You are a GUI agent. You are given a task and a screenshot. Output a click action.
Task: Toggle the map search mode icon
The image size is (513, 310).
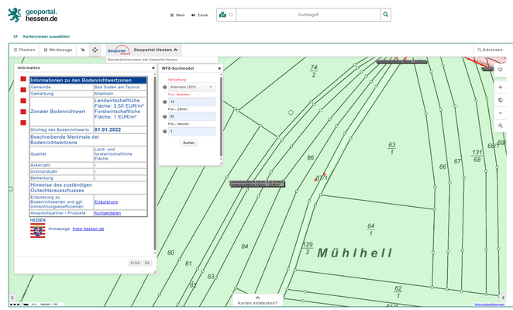pyautogui.click(x=223, y=15)
